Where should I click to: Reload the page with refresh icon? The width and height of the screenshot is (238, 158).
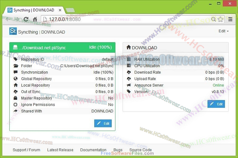(26, 19)
